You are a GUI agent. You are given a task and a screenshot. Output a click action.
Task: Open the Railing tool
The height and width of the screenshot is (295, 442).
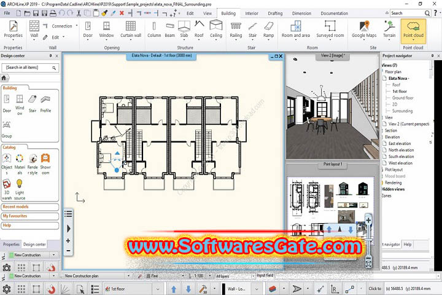pyautogui.click(x=236, y=29)
